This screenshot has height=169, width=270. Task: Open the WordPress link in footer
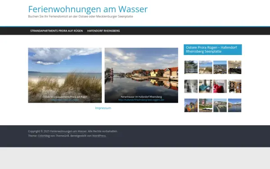pos(99,136)
